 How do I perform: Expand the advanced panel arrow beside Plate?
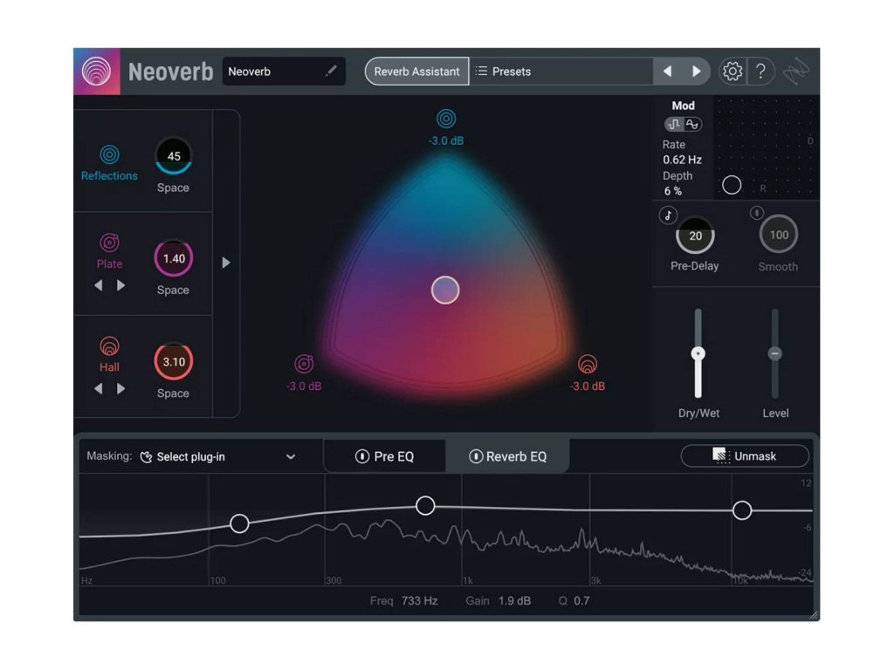click(x=226, y=263)
